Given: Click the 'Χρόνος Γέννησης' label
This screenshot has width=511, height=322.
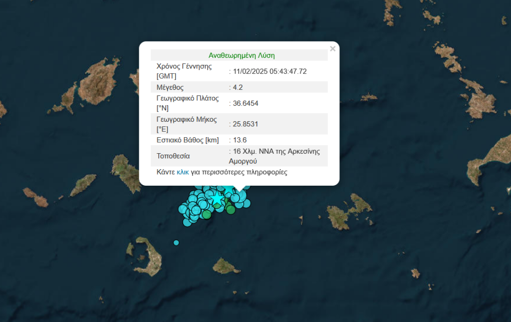Looking at the screenshot, I should pos(184,66).
